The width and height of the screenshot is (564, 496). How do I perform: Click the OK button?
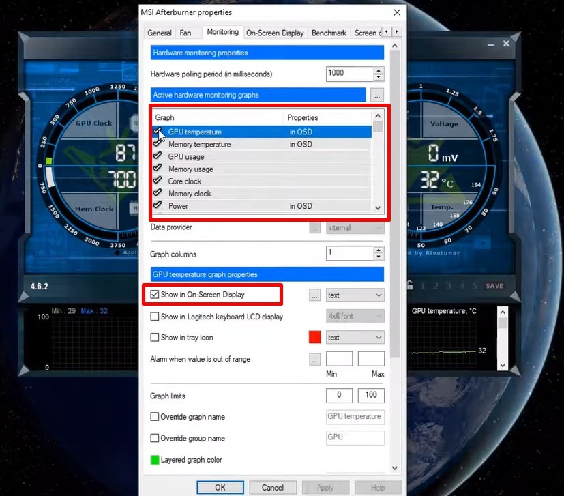220,488
